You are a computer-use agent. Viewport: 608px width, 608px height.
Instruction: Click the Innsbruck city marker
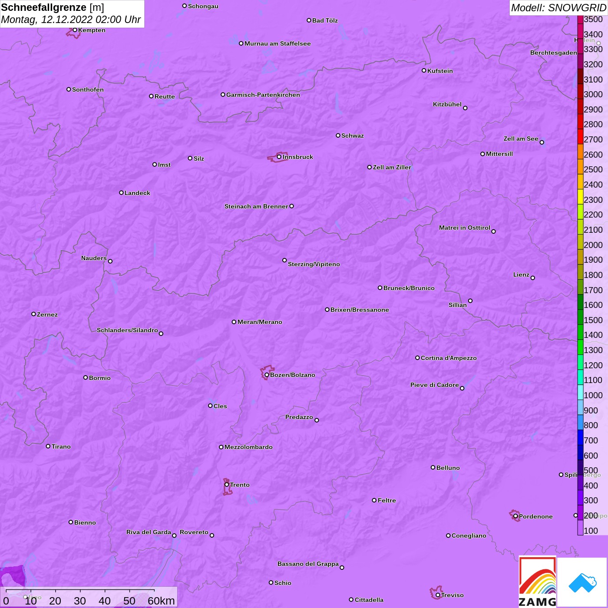[x=279, y=157]
